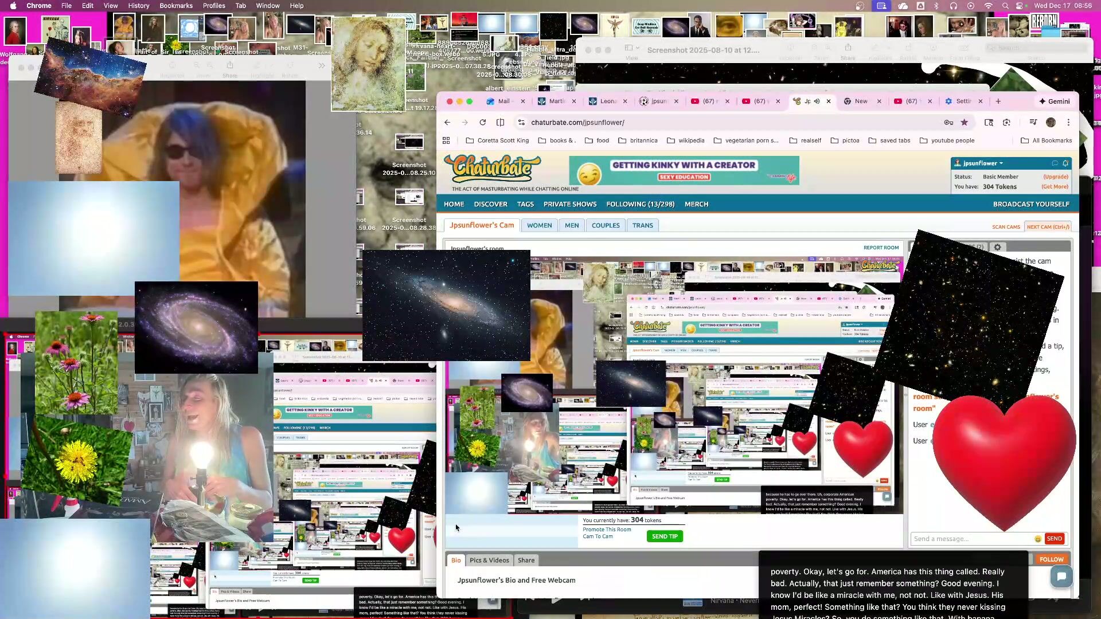Open the split view icon beside reload
This screenshot has height=619, width=1101.
point(500,122)
